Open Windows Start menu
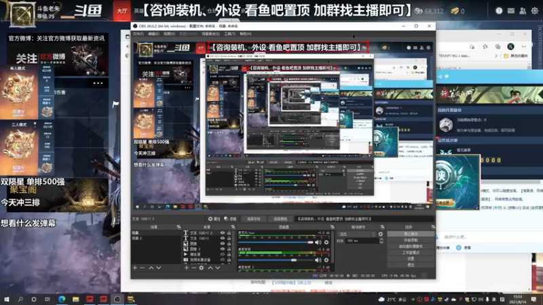The height and width of the screenshot is (305, 543). click(7, 299)
